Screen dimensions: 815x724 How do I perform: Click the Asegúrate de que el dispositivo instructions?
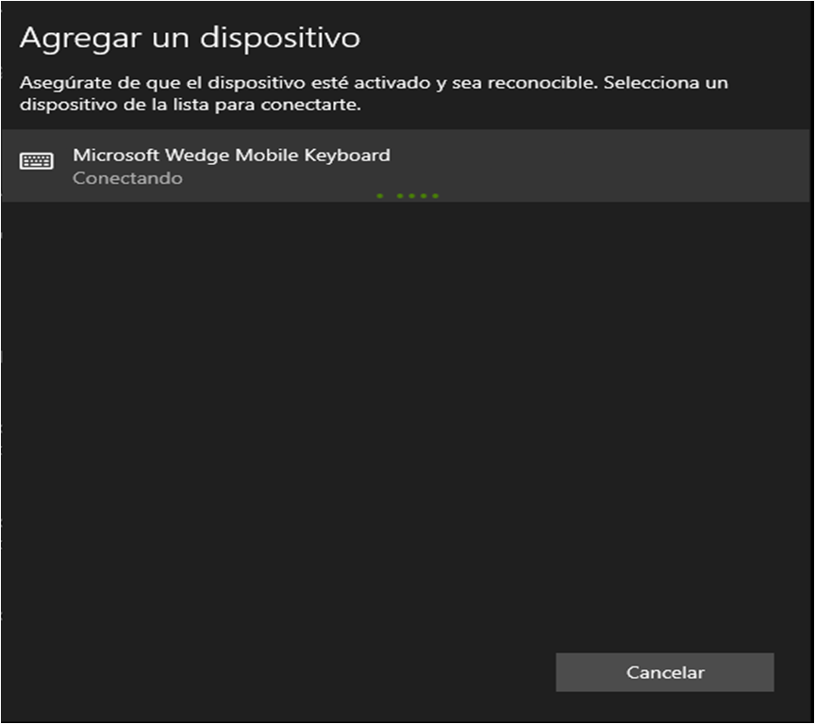(374, 93)
